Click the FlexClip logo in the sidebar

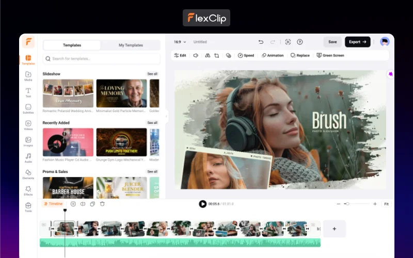coord(28,42)
